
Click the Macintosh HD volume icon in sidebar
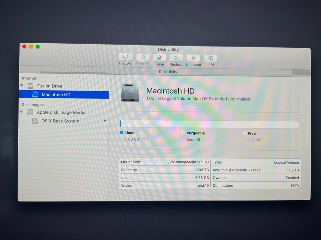coord(35,94)
